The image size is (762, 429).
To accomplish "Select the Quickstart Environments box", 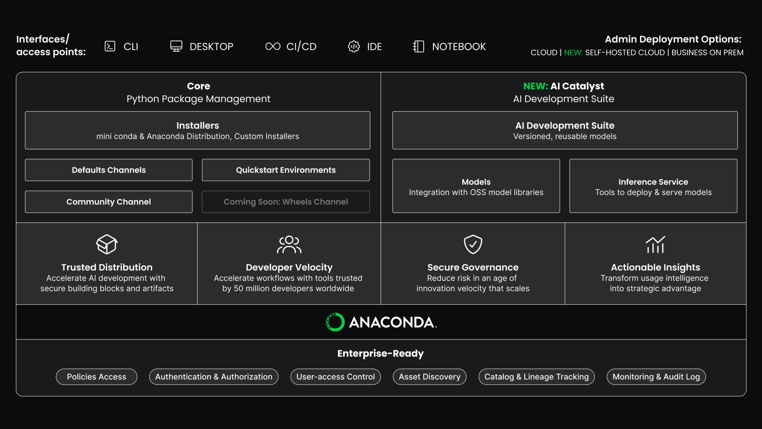I will click(286, 170).
